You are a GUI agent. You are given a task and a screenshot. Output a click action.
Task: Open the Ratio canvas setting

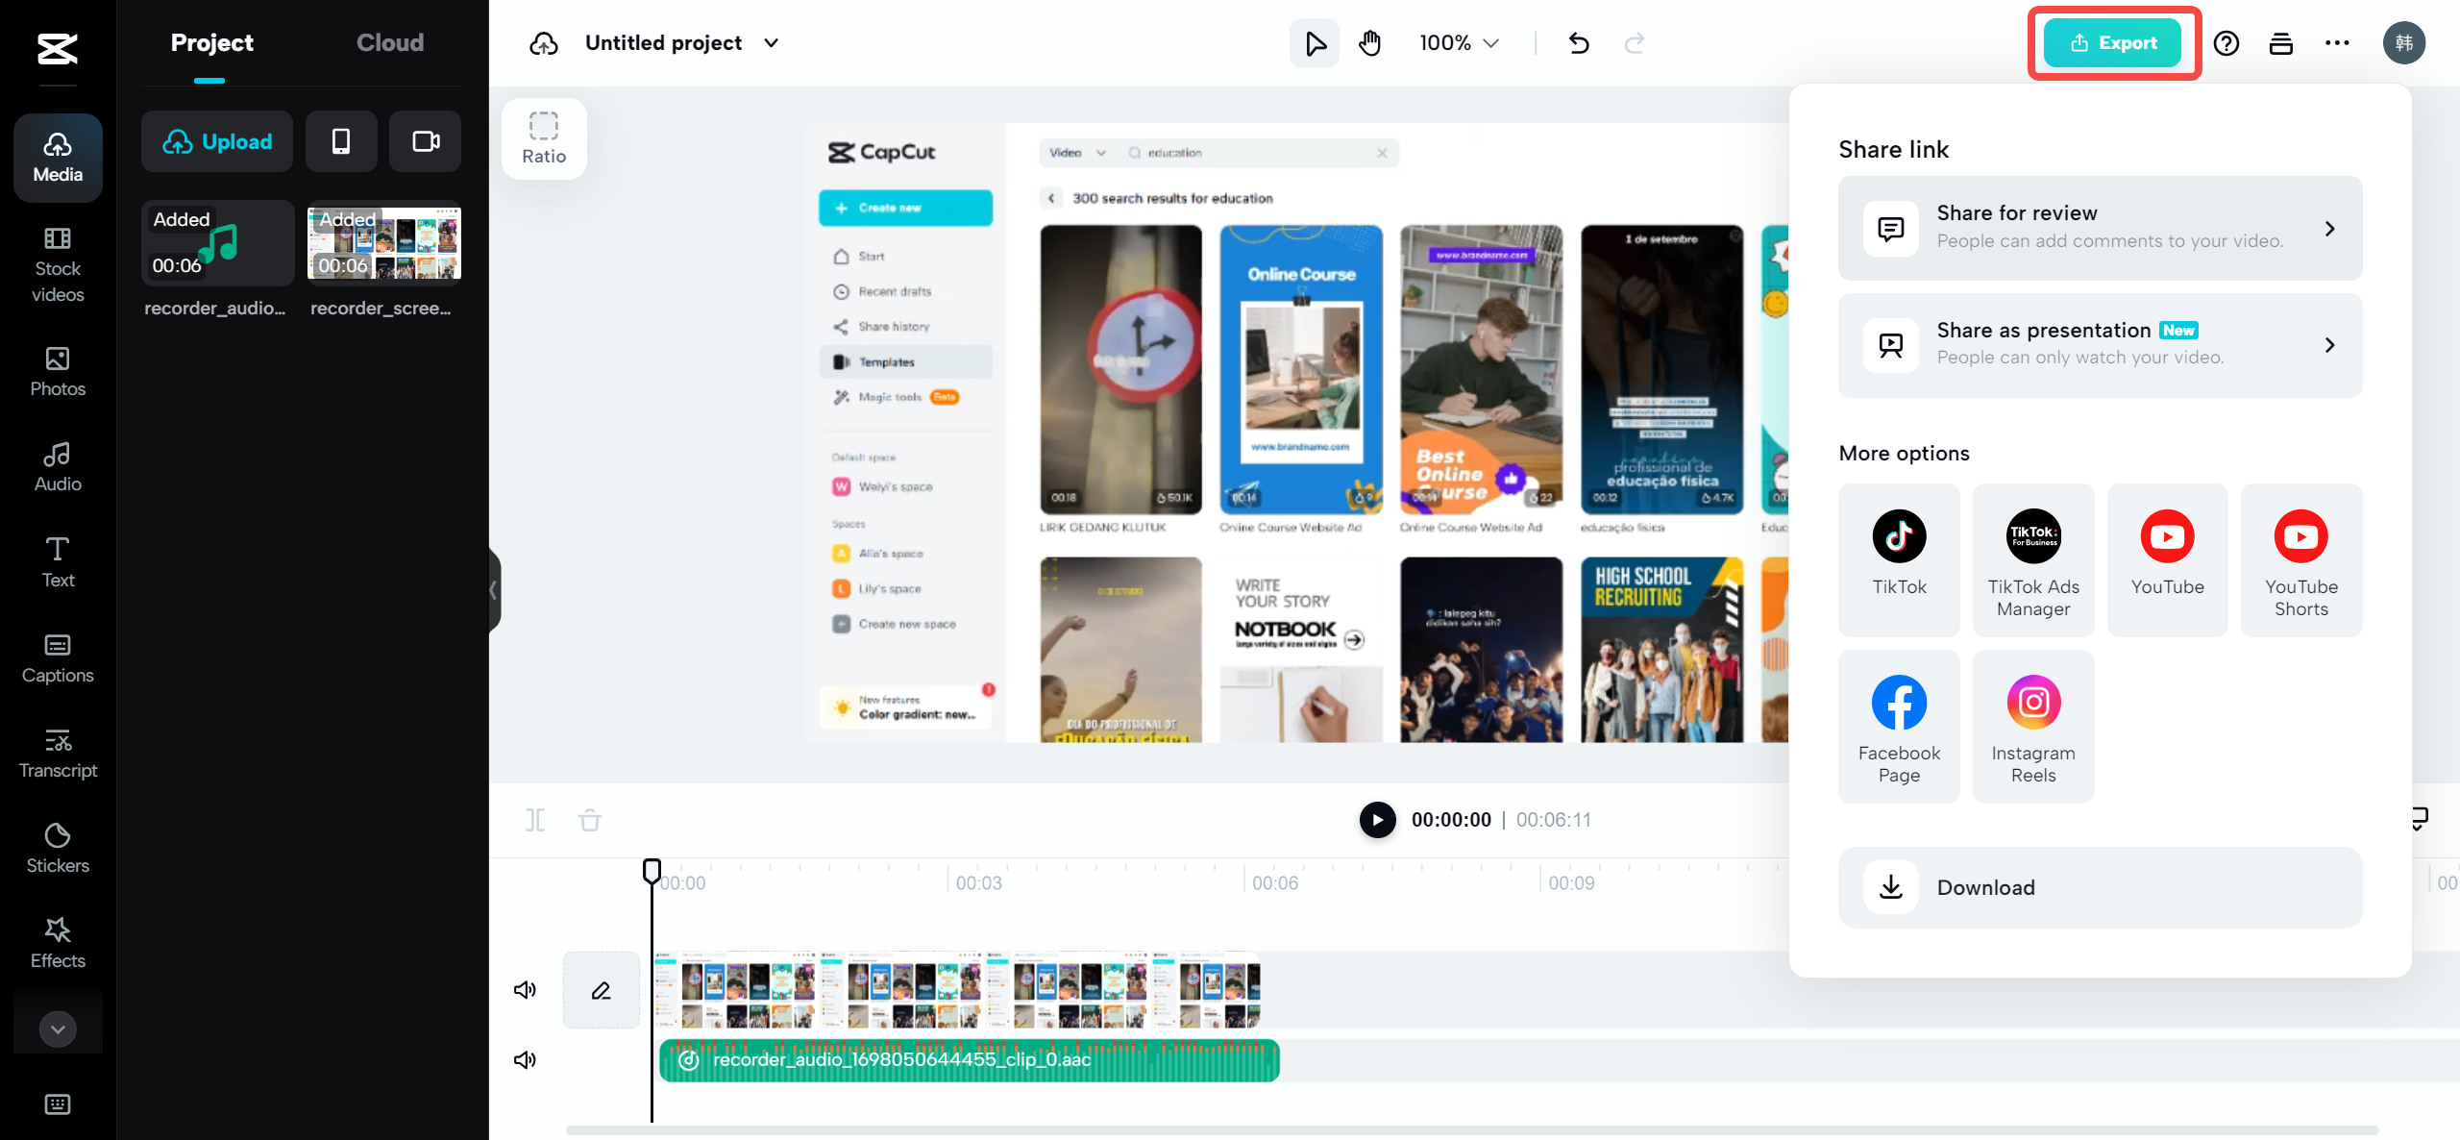(544, 138)
